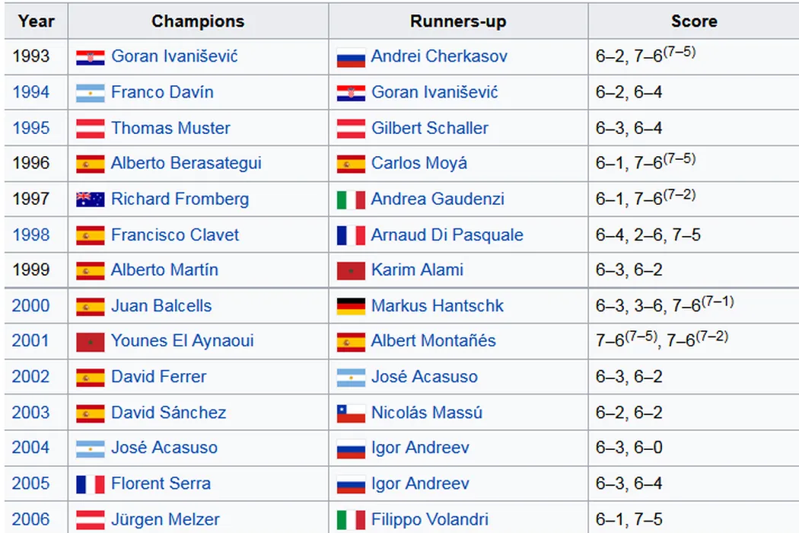Viewport: 799px width, 533px height.
Task: Follow the Arnaud Di Pasquale link
Action: 447,235
